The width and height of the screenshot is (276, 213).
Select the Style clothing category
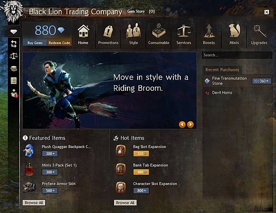tap(133, 35)
